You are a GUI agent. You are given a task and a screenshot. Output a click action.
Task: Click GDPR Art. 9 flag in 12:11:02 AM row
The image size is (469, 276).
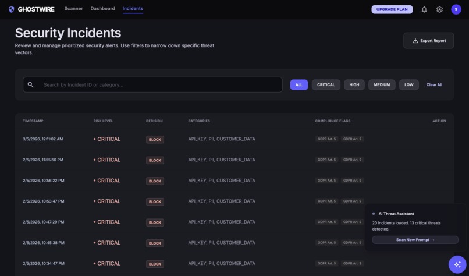tap(353, 139)
